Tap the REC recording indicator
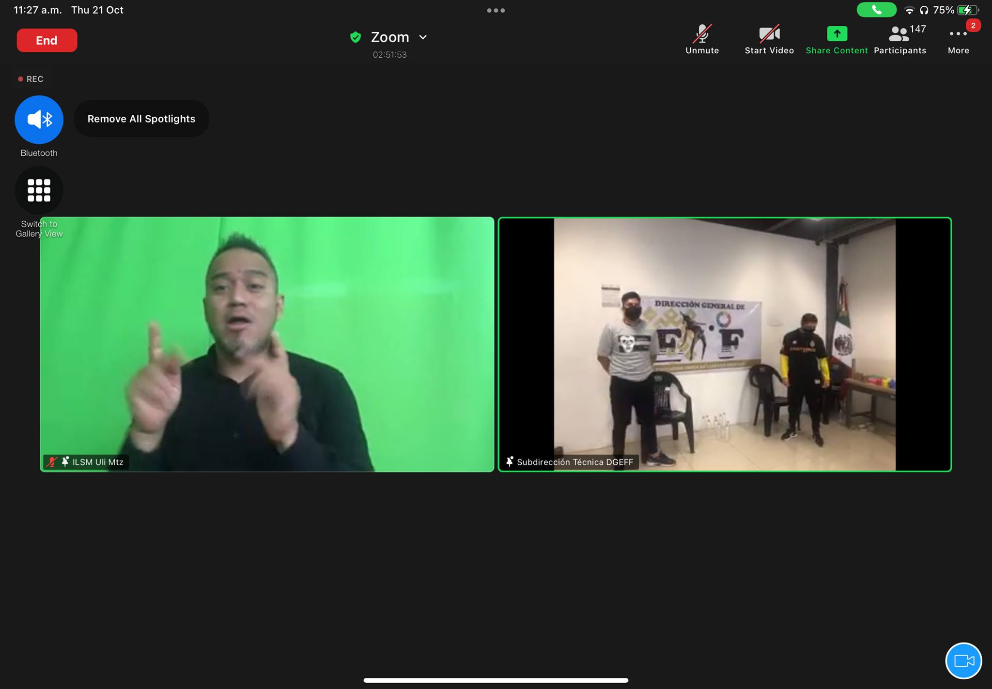The width and height of the screenshot is (992, 689). [31, 79]
